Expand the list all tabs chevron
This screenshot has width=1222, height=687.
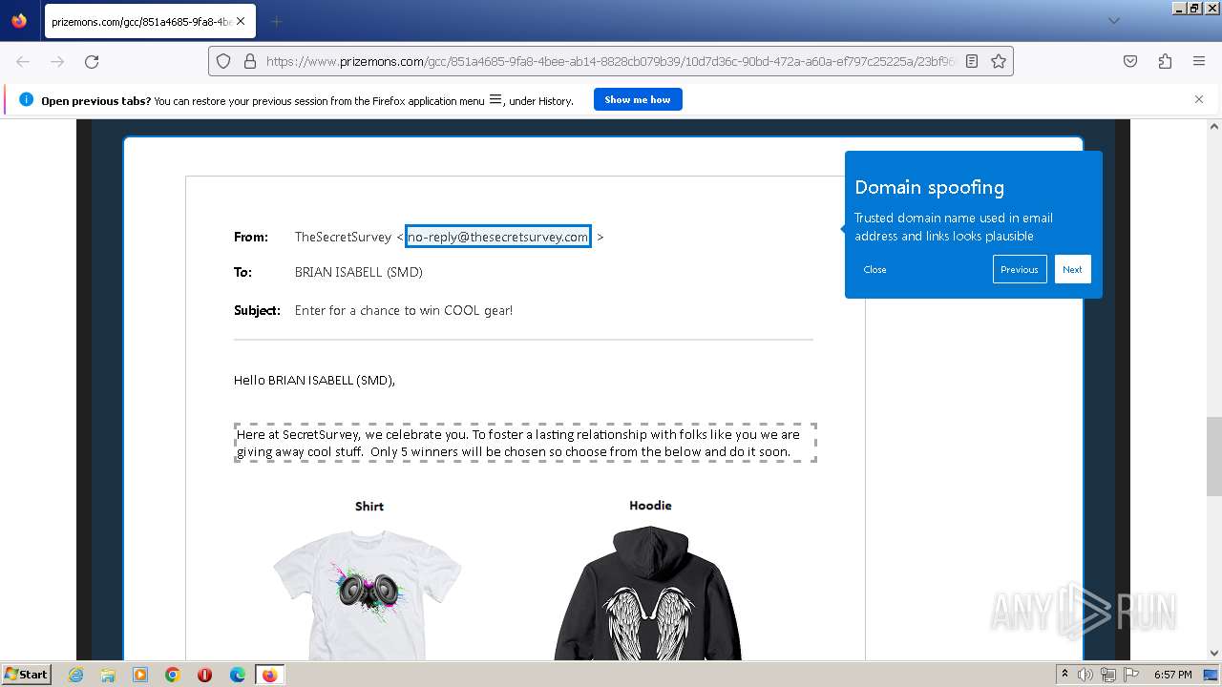pos(1113,21)
